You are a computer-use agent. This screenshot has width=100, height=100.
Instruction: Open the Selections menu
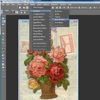[54, 4]
